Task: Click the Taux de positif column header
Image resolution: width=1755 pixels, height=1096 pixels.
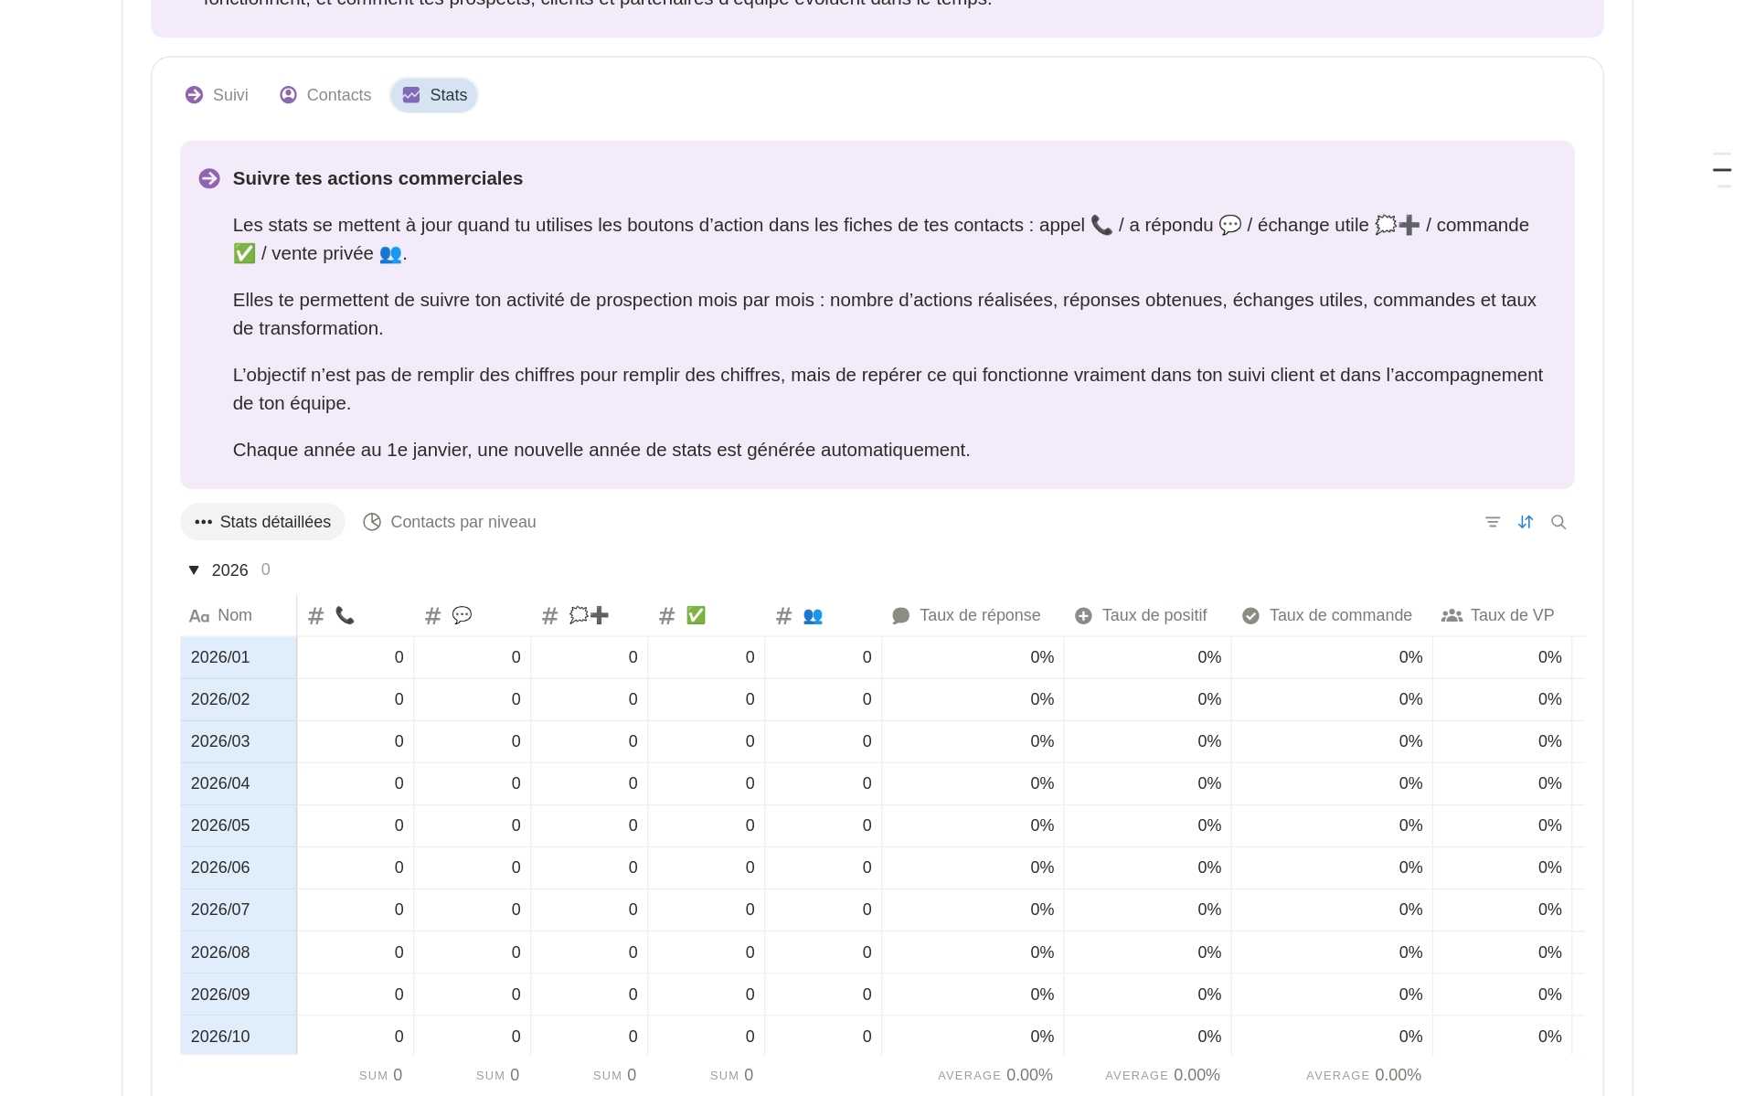Action: (x=1147, y=615)
